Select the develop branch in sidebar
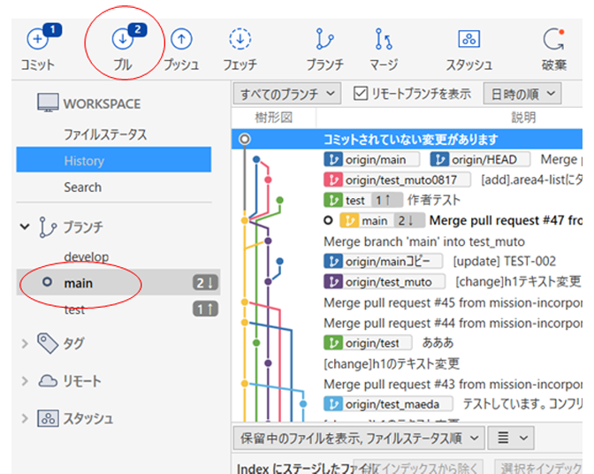The image size is (594, 474). [x=87, y=256]
